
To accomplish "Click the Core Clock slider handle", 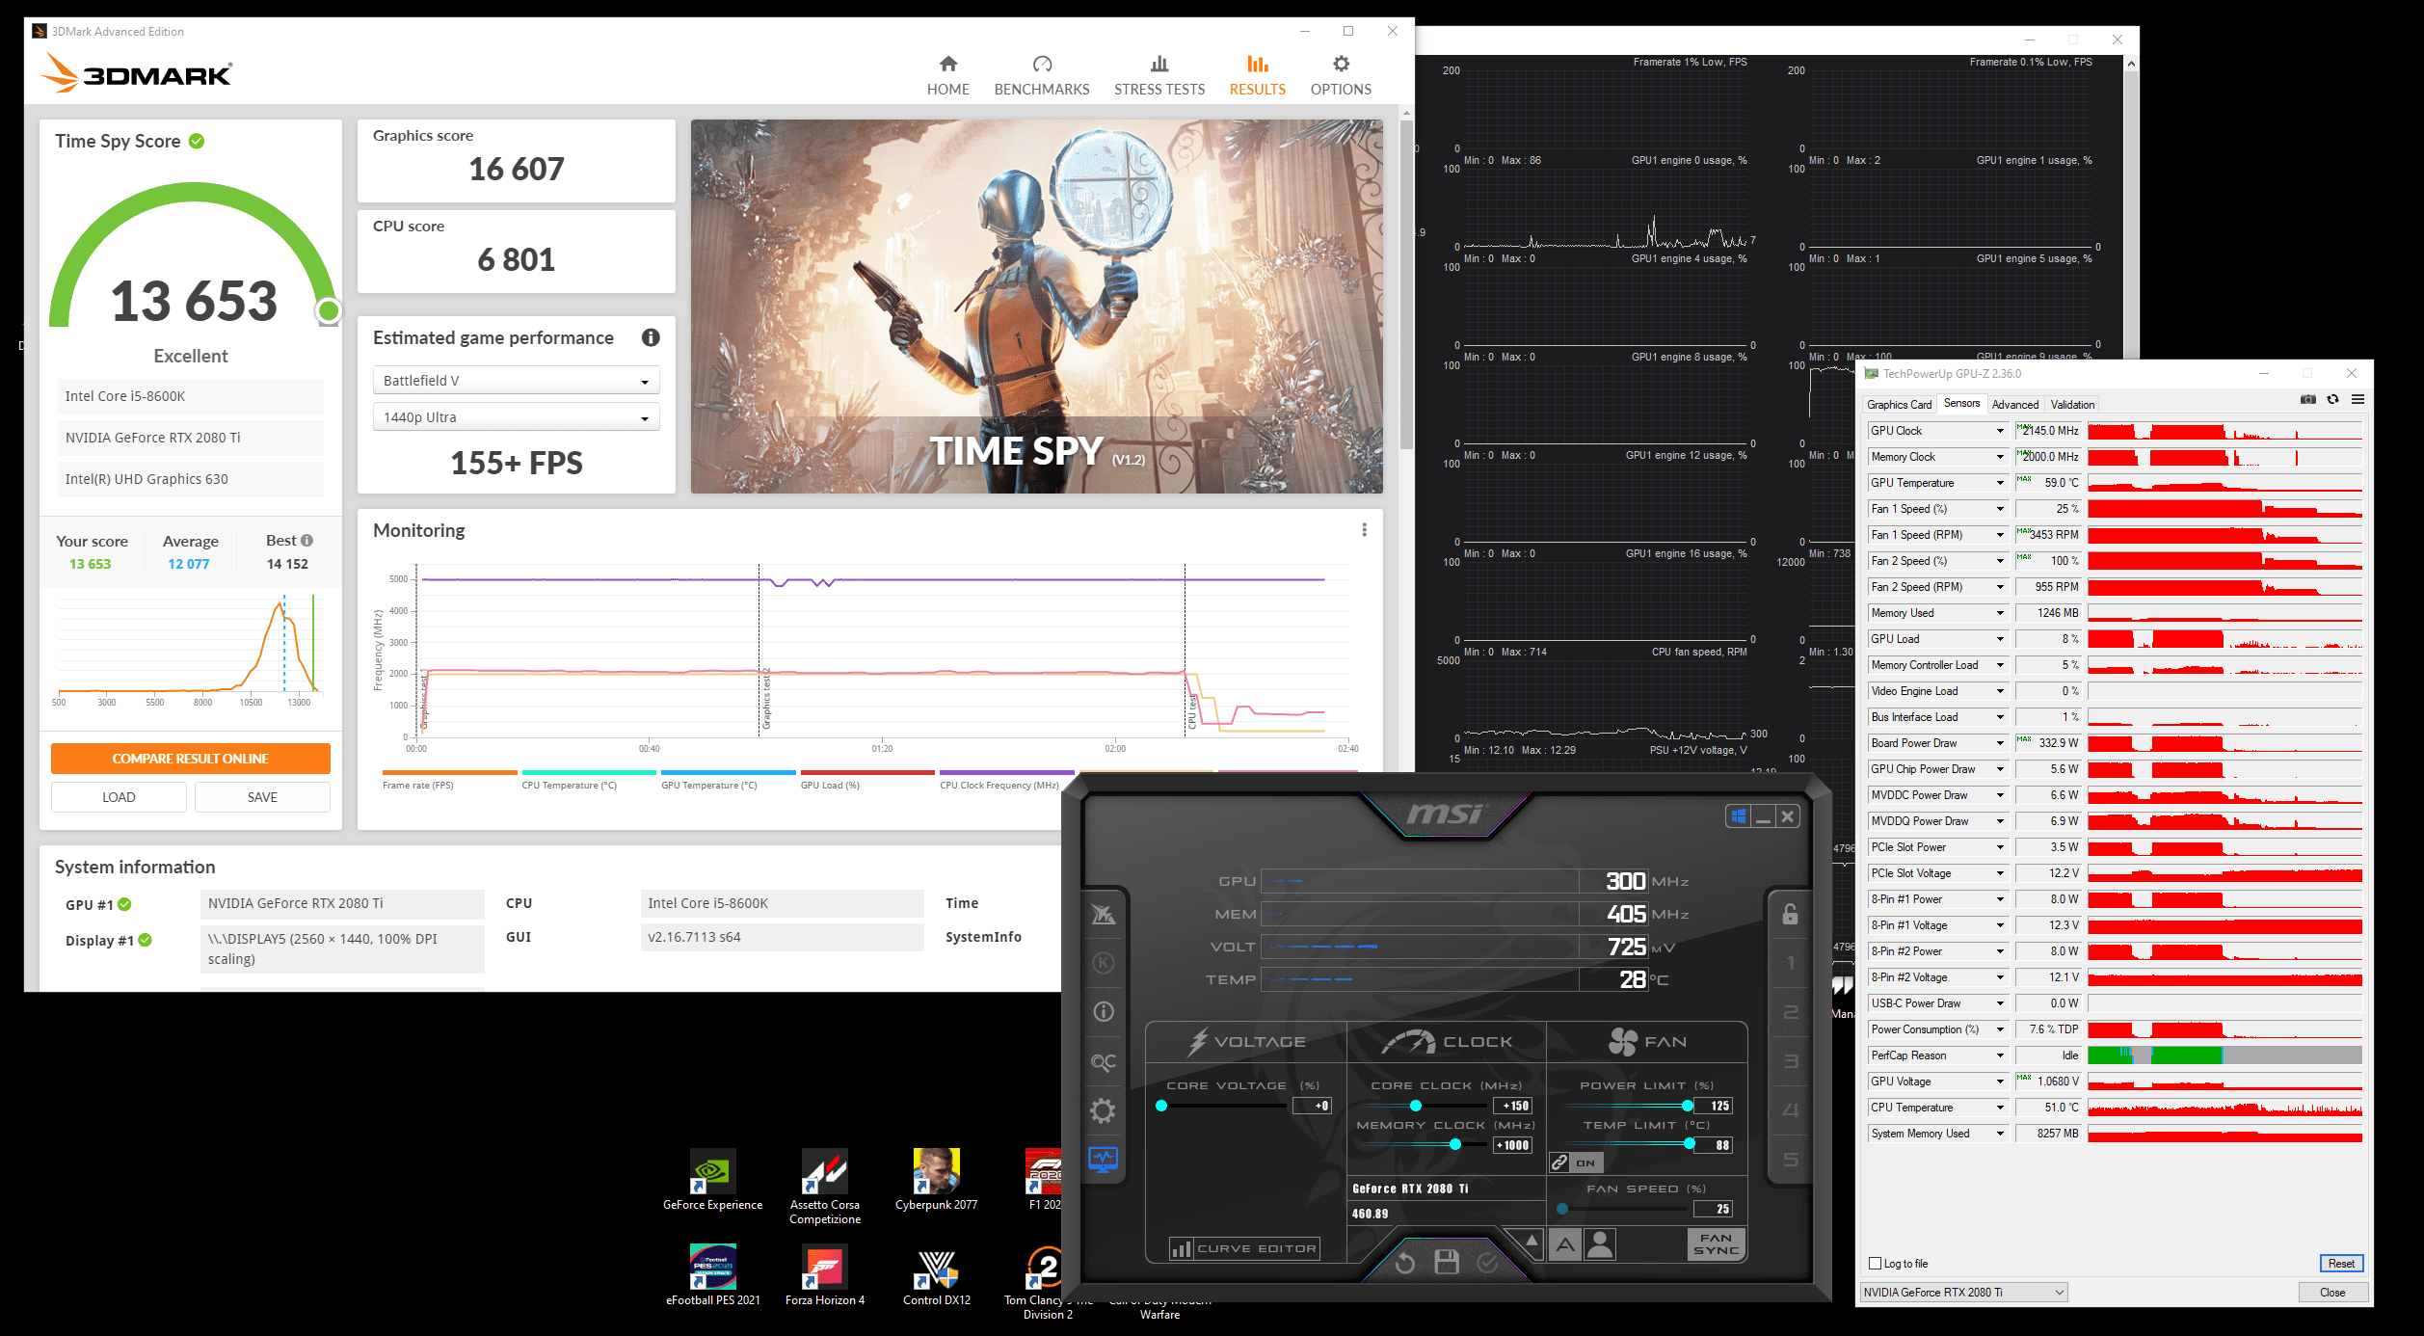I will (x=1415, y=1106).
